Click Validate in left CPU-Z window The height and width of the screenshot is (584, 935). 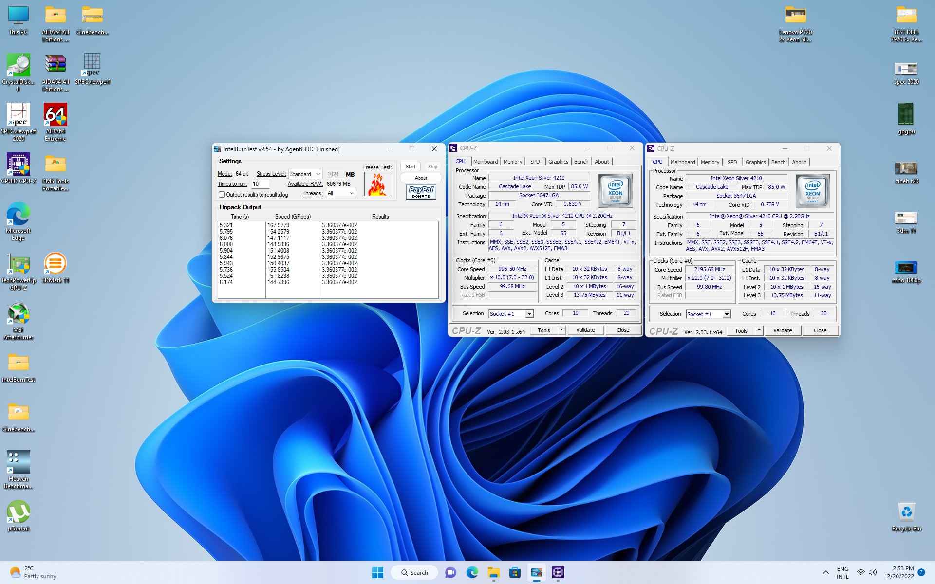pyautogui.click(x=585, y=330)
